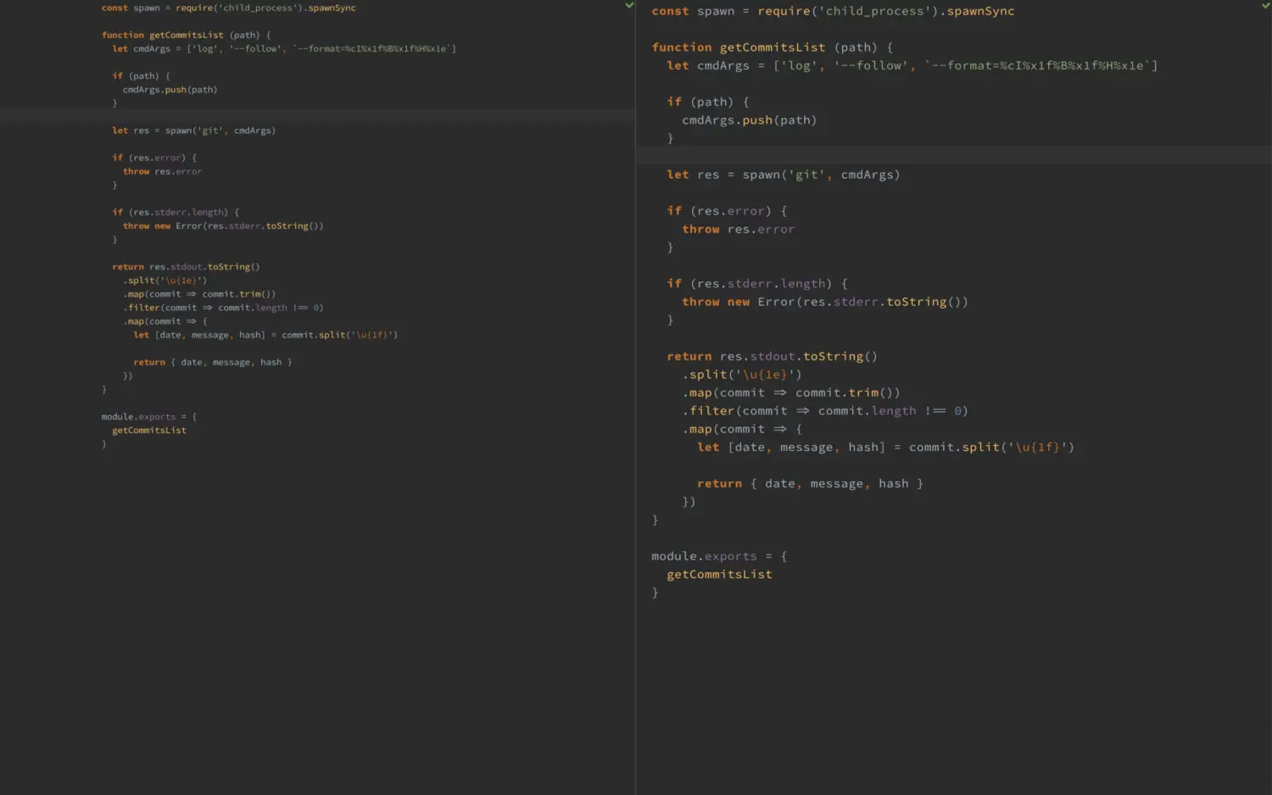Click 'throw res.error' in left editor
The width and height of the screenshot is (1272, 795).
(x=162, y=171)
